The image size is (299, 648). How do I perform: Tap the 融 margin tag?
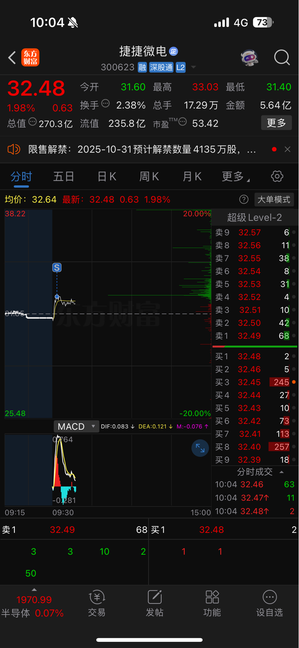(x=142, y=67)
